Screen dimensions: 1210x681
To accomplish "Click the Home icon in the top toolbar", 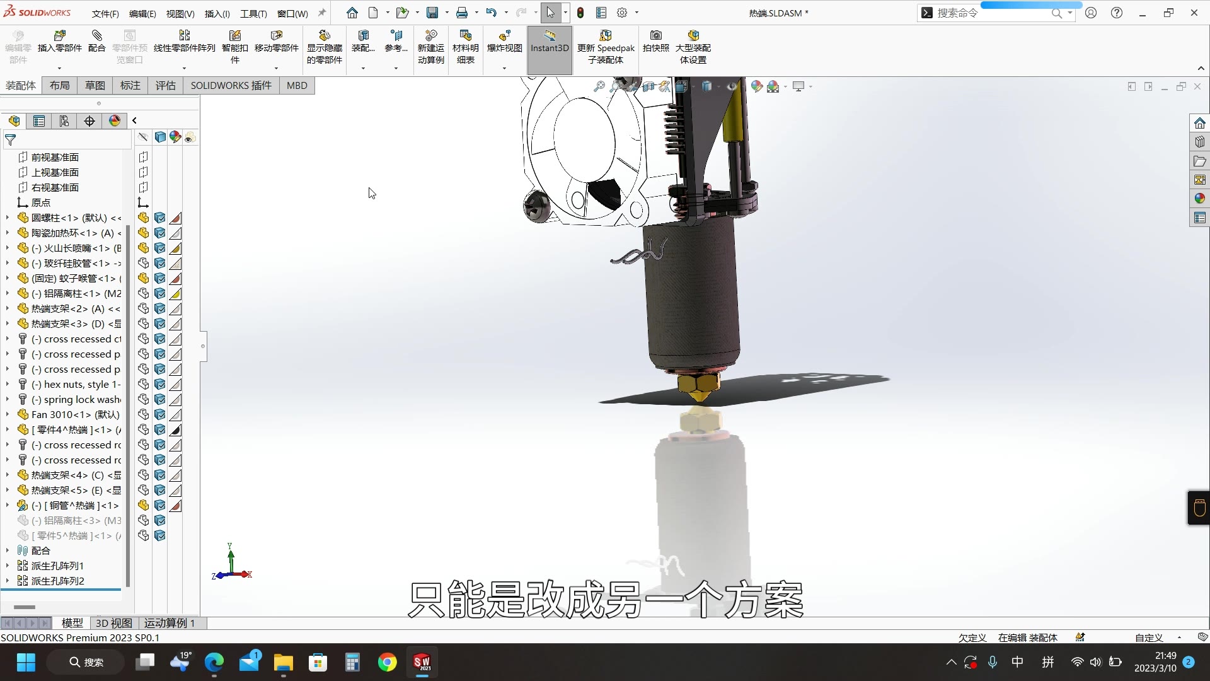I will 352,13.
